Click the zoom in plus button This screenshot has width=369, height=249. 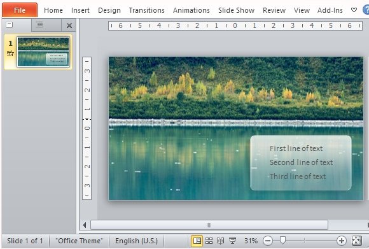(x=342, y=241)
